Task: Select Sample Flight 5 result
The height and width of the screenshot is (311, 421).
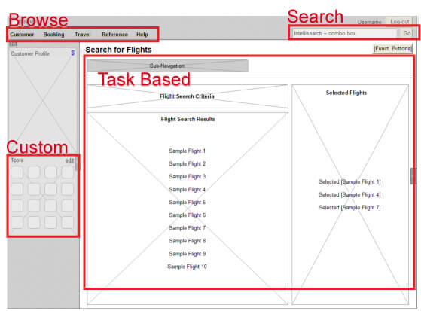Action: (x=187, y=203)
